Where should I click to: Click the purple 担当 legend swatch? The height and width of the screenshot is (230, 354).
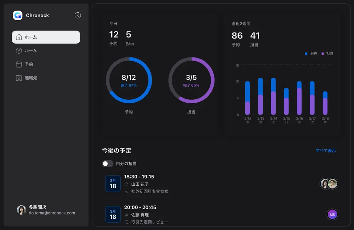pyautogui.click(x=322, y=54)
